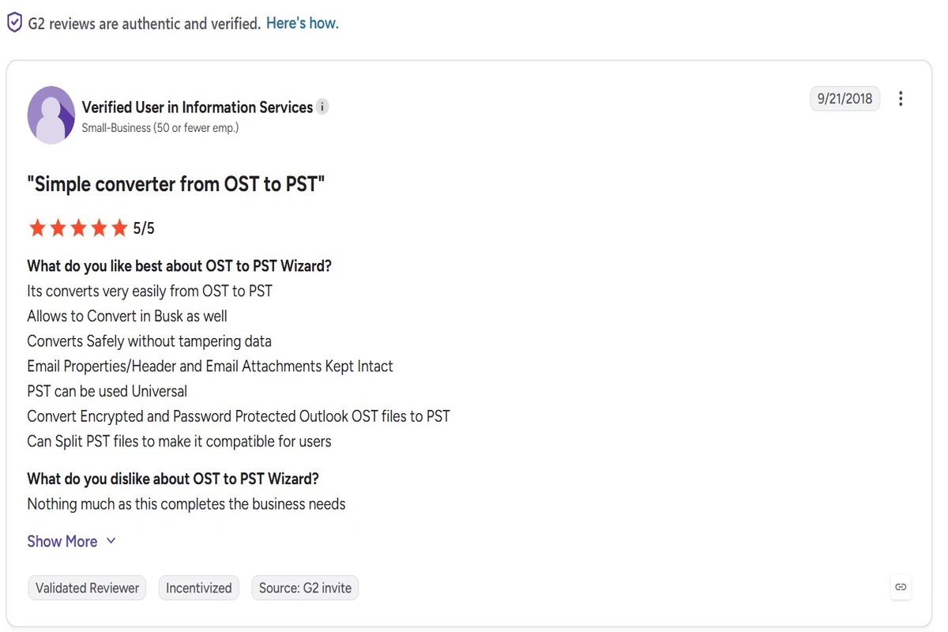Click the fifth rating star
Image resolution: width=948 pixels, height=632 pixels.
119,228
